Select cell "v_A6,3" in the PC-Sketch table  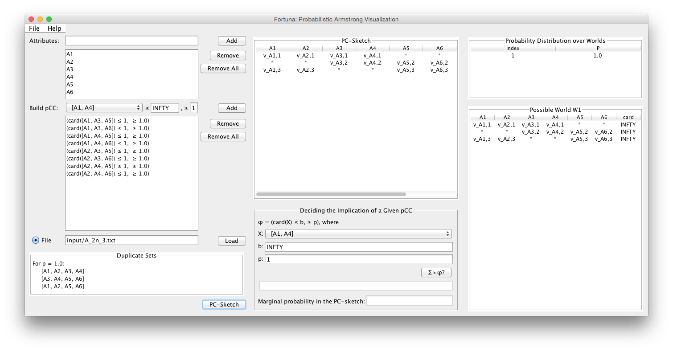[x=439, y=70]
